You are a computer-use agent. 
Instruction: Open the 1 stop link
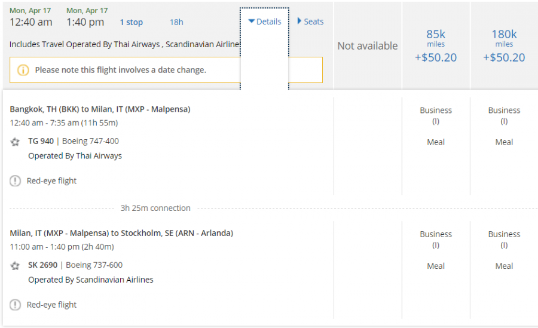click(131, 22)
